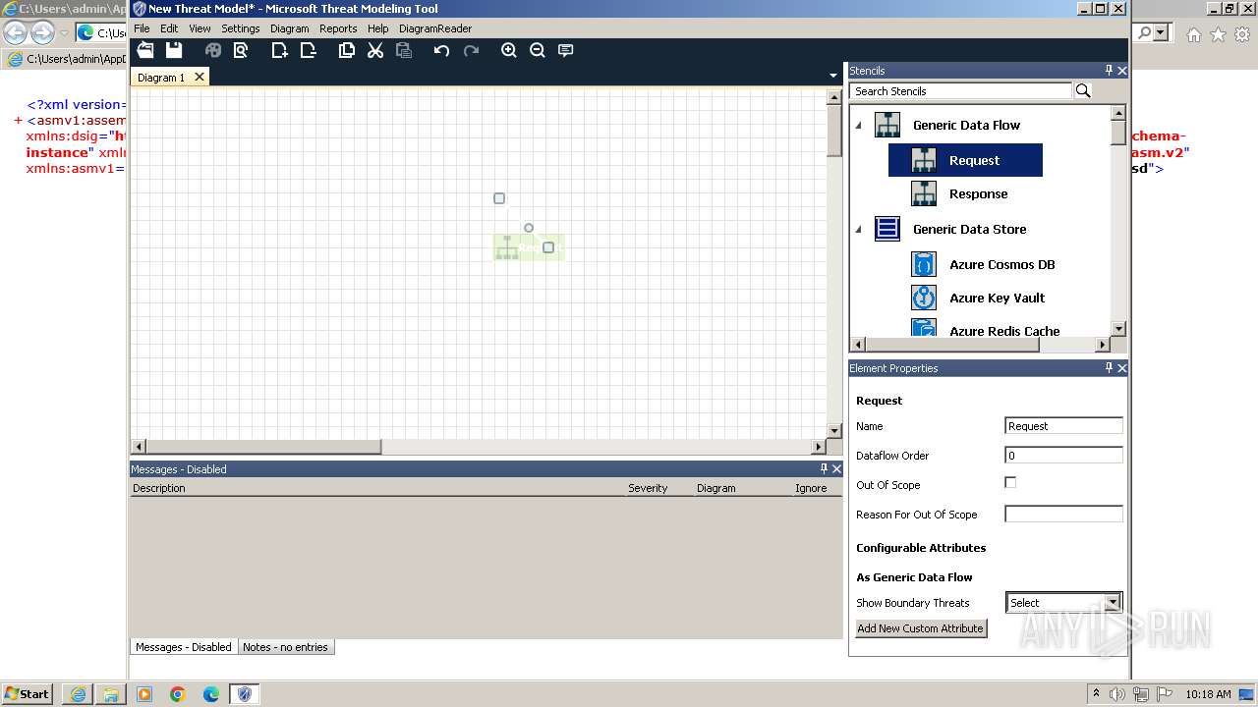Click the canvas horizontal scrollbar thumb
Viewport: 1258px width, 707px height.
tap(263, 447)
